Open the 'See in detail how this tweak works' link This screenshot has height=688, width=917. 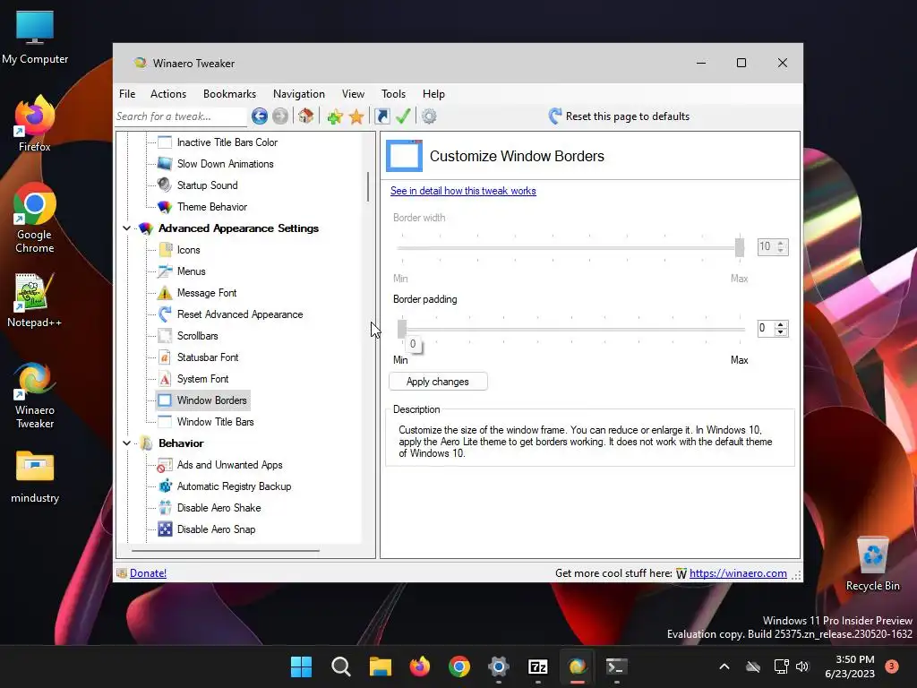[463, 191]
